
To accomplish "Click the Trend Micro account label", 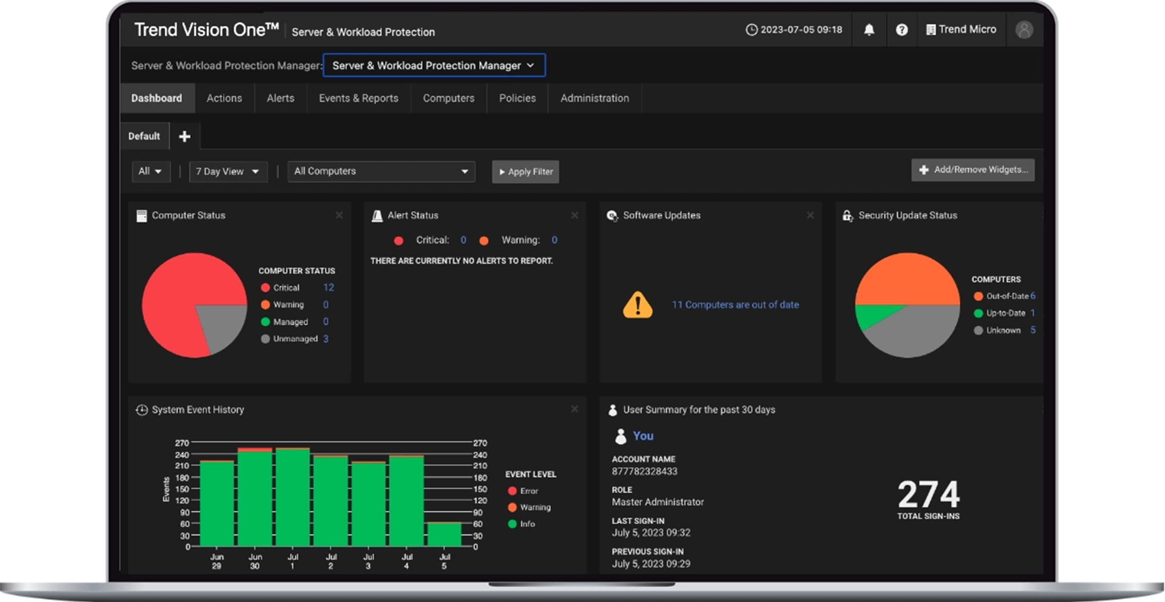I will click(x=967, y=30).
